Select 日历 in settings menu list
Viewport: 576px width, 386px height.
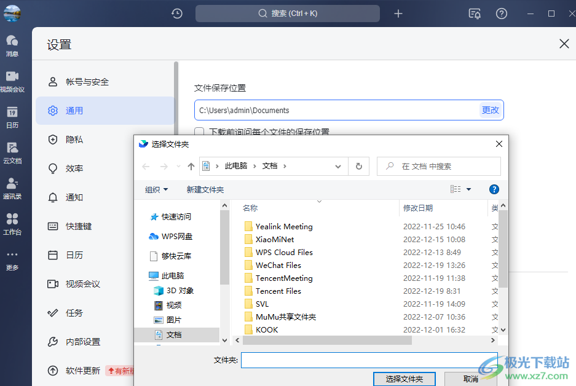click(84, 255)
